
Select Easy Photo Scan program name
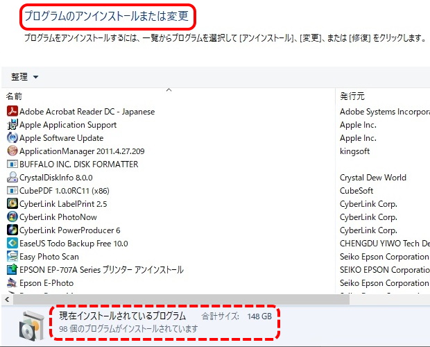coord(49,257)
